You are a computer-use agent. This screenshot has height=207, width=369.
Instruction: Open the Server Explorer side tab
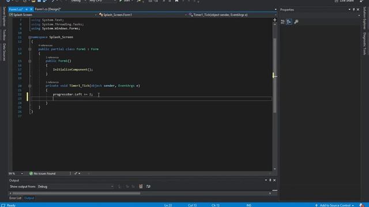[x=4, y=17]
